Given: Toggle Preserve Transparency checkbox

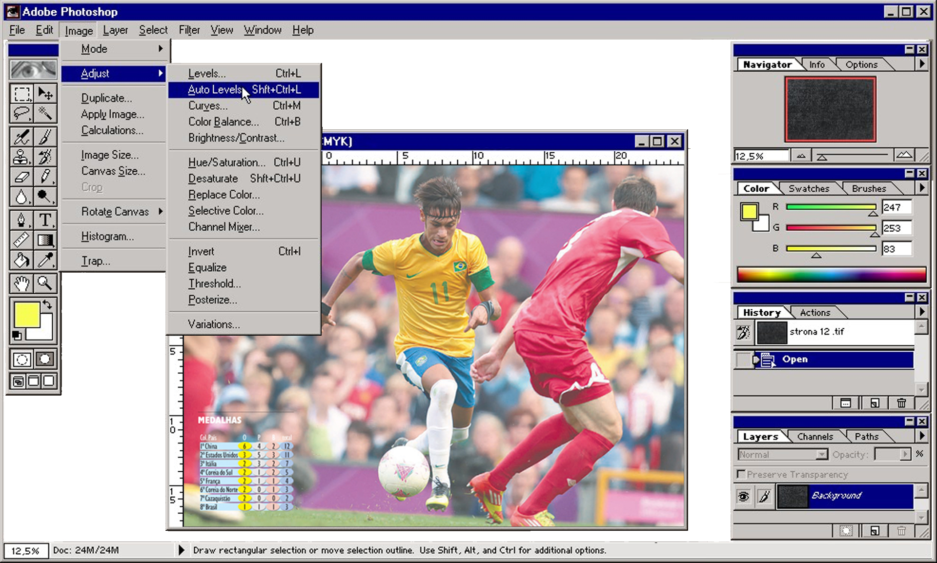Looking at the screenshot, I should (x=741, y=474).
